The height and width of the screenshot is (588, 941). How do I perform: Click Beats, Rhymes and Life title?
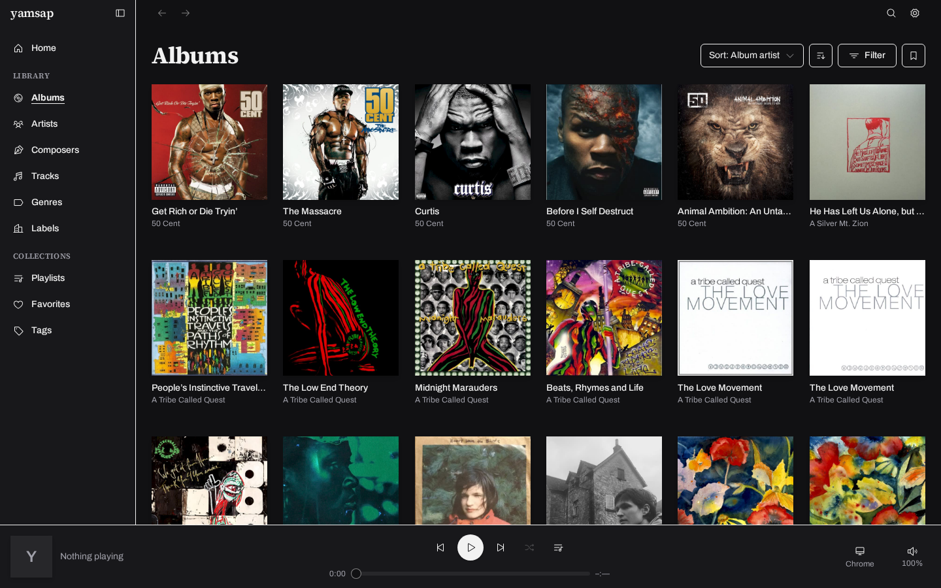(595, 388)
